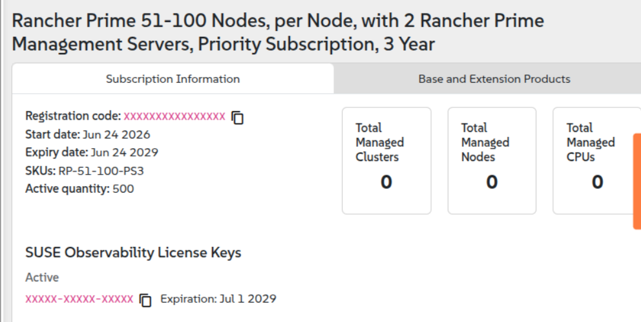Click the Active status label under License Keys

[42, 277]
